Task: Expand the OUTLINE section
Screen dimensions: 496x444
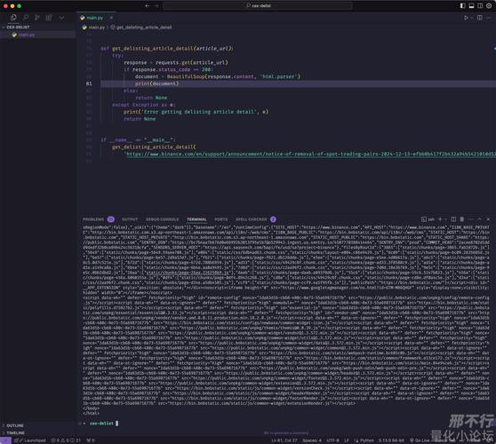Action: click(14, 425)
